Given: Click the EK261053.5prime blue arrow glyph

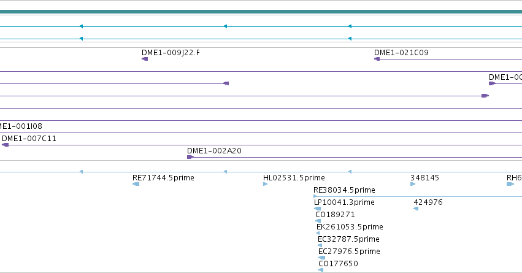Looking at the screenshot, I should 318,233.
